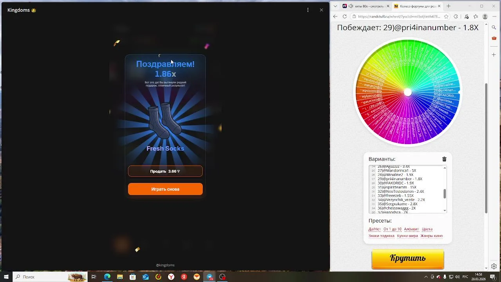
Task: Select the 32)@NeoTestosteron - 2.4X line
Action: point(401,192)
